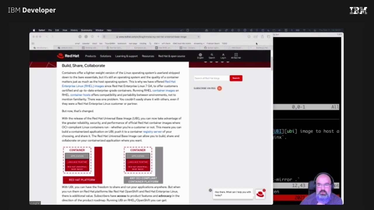The height and width of the screenshot is (210, 374).
Task: Open the 'TODO' bookmark
Action: click(224, 43)
